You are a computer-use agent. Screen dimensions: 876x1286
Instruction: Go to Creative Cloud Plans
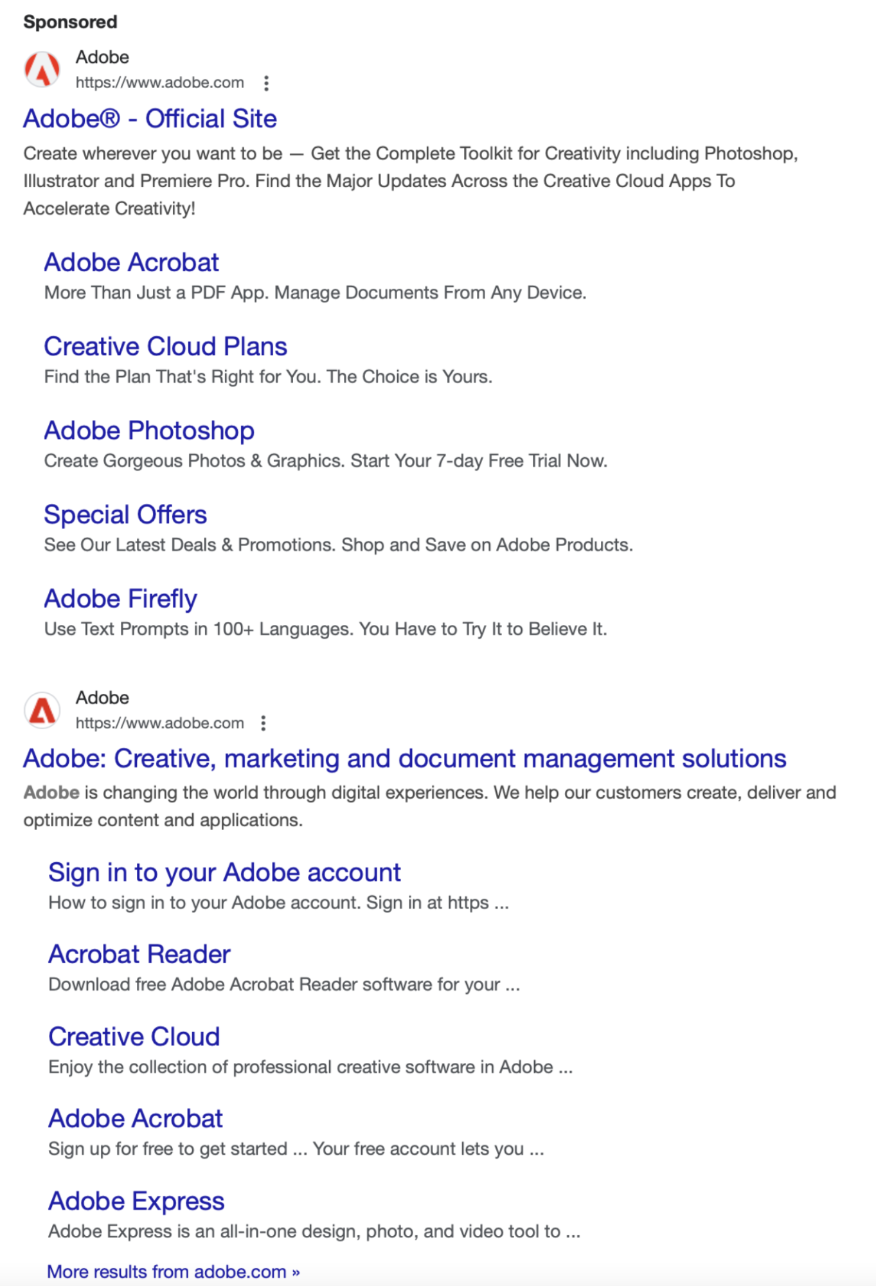165,347
